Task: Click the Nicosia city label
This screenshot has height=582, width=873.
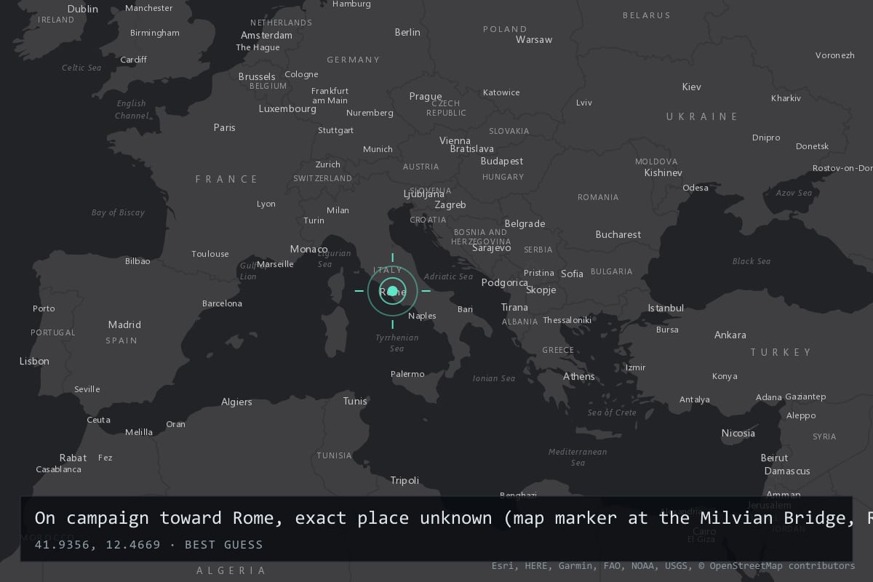Action: pyautogui.click(x=738, y=433)
